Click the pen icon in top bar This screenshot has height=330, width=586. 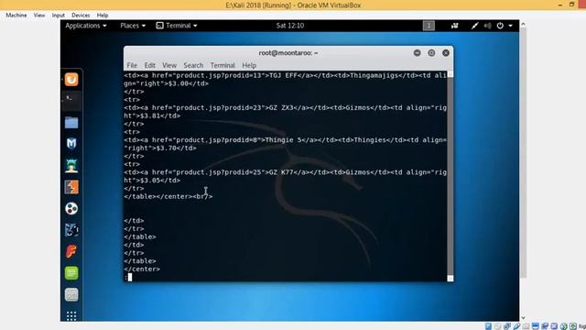point(474,26)
